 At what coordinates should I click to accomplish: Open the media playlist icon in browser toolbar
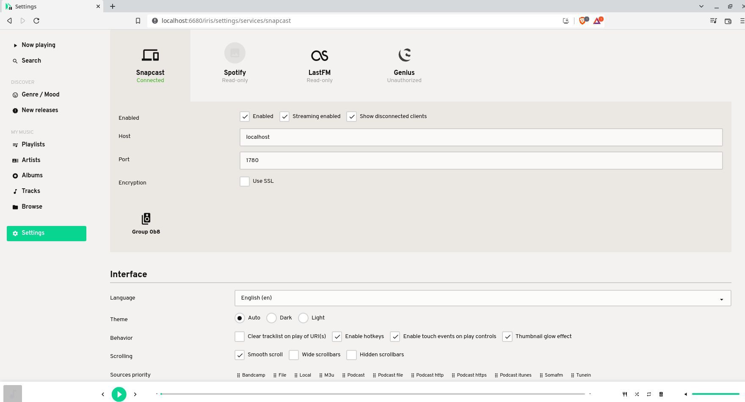[x=713, y=21]
